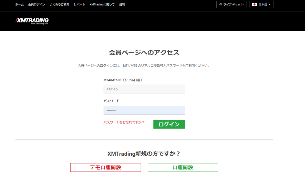Focus the パスワード input field
This screenshot has height=184, width=305.
pyautogui.click(x=144, y=110)
